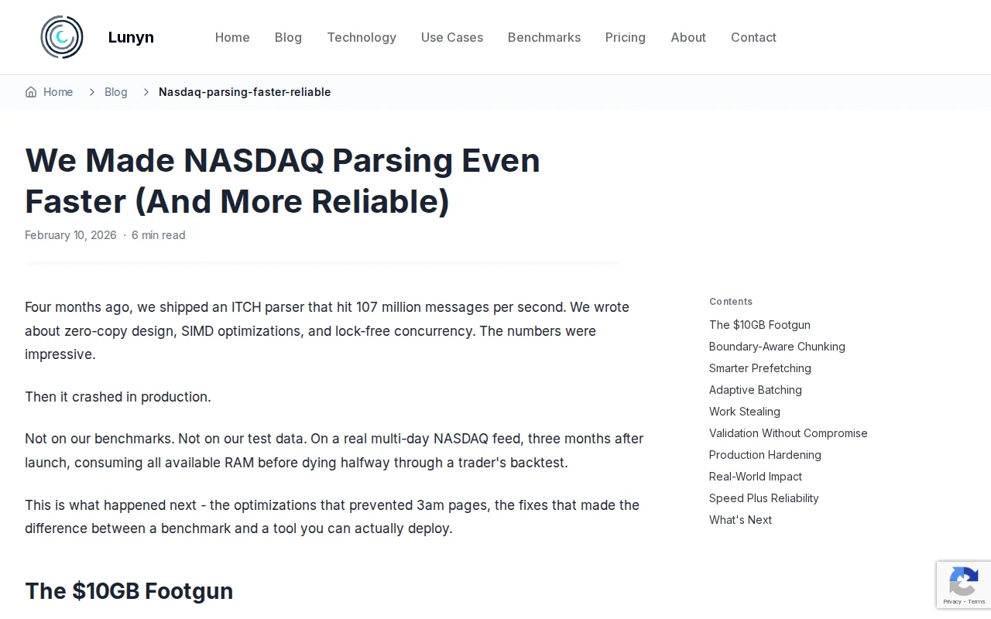
Task: Open Work Stealing contents link
Action: 745,412
